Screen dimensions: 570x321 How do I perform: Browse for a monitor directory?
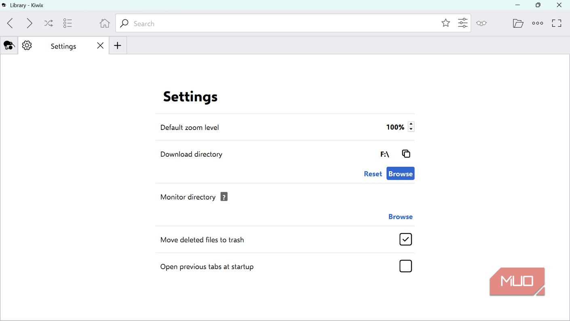[x=400, y=217]
